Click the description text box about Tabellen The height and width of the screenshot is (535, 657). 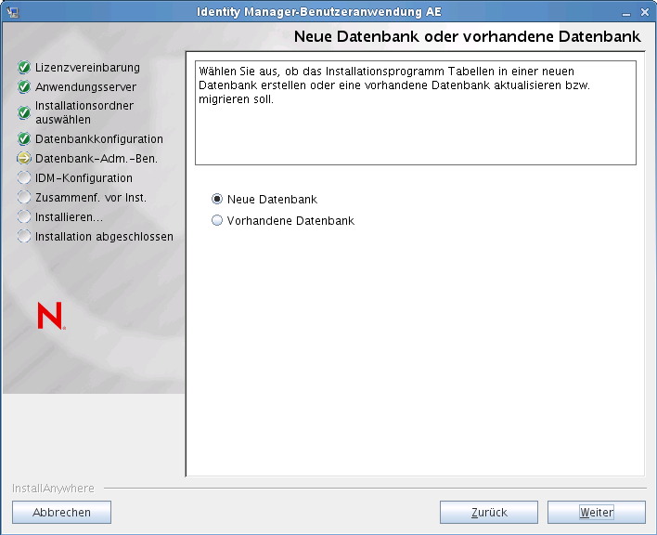pyautogui.click(x=416, y=112)
